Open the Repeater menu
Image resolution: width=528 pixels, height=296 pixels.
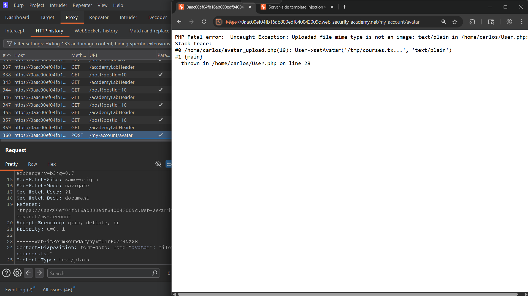82,5
